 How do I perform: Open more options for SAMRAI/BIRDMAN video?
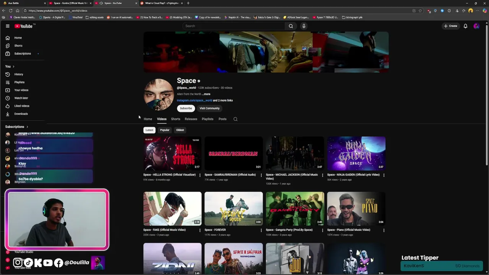261,175
